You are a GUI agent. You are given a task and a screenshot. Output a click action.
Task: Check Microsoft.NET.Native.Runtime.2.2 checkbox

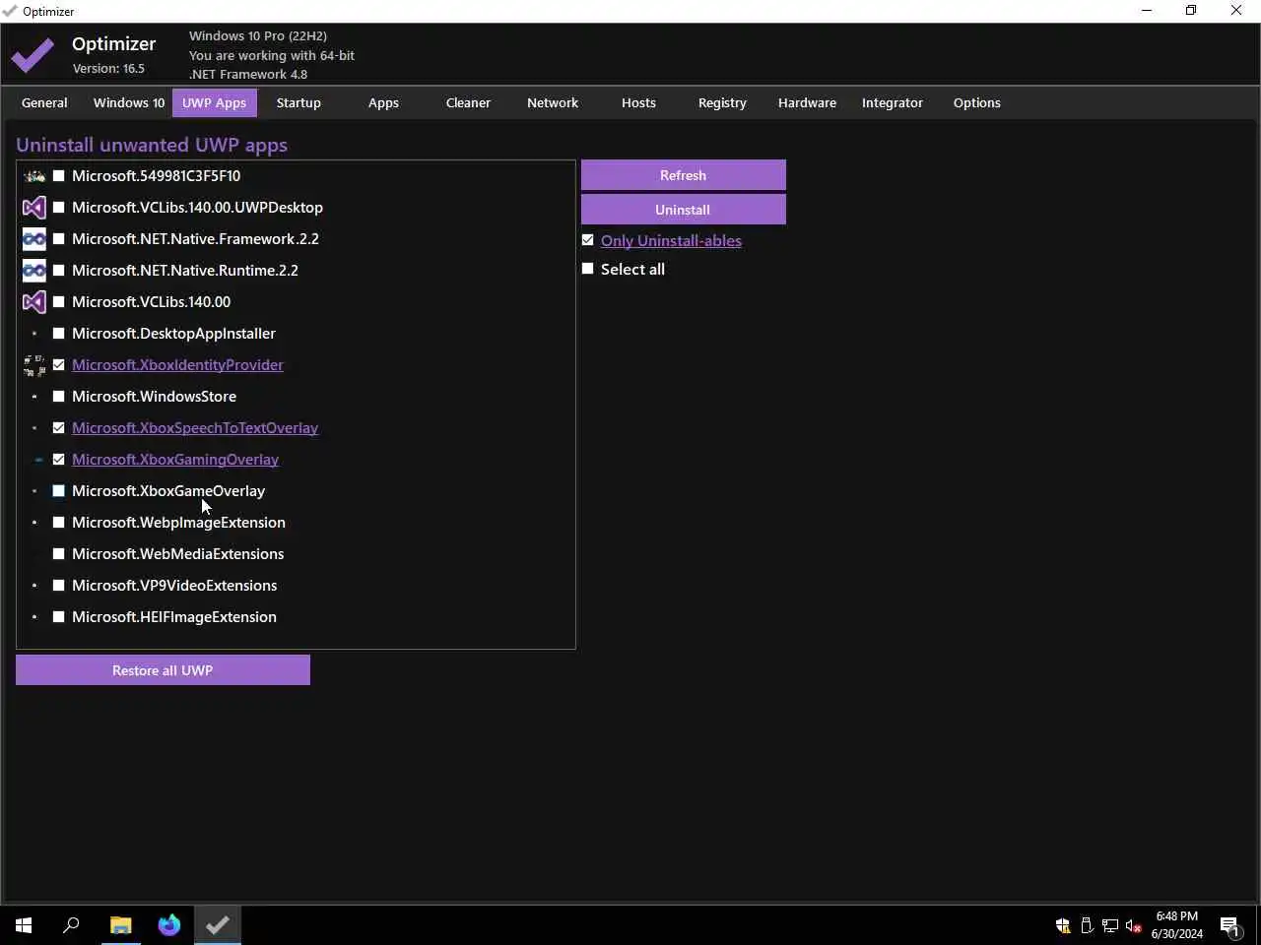[x=58, y=271]
